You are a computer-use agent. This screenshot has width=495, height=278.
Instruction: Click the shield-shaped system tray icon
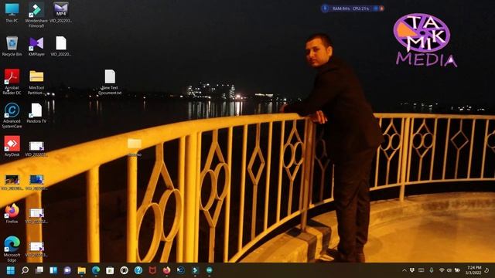click(x=412, y=270)
